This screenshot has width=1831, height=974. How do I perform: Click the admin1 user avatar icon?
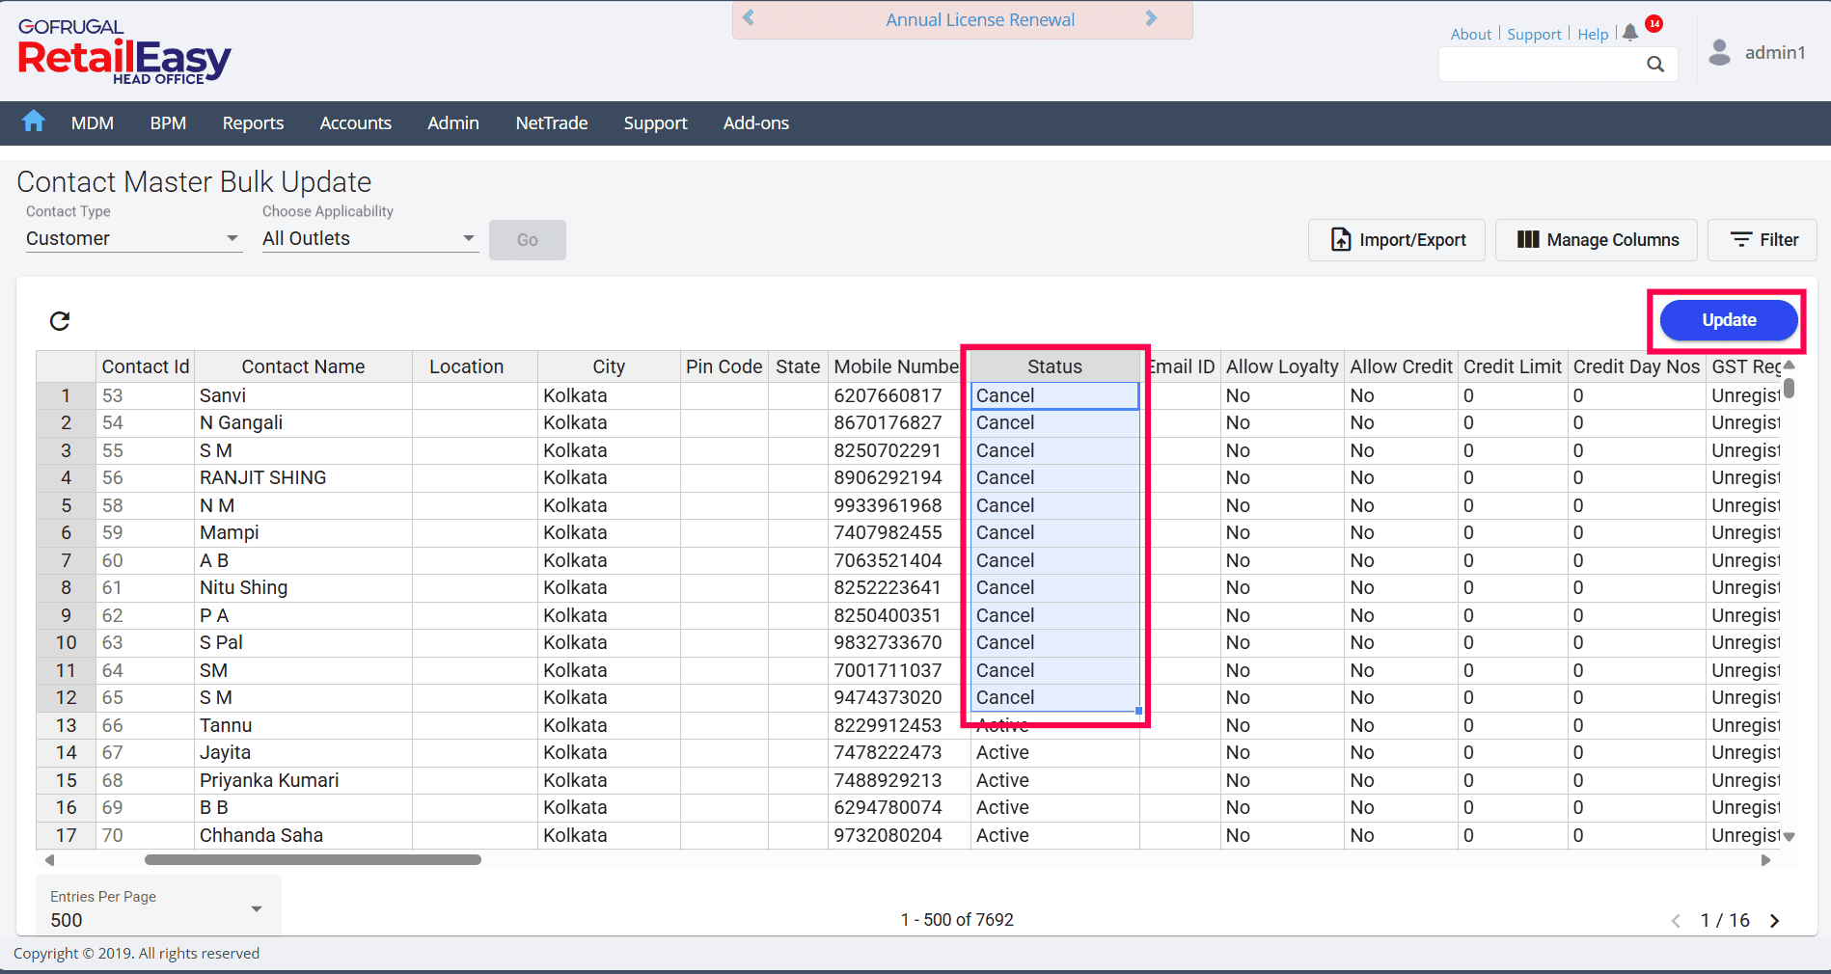point(1719,52)
